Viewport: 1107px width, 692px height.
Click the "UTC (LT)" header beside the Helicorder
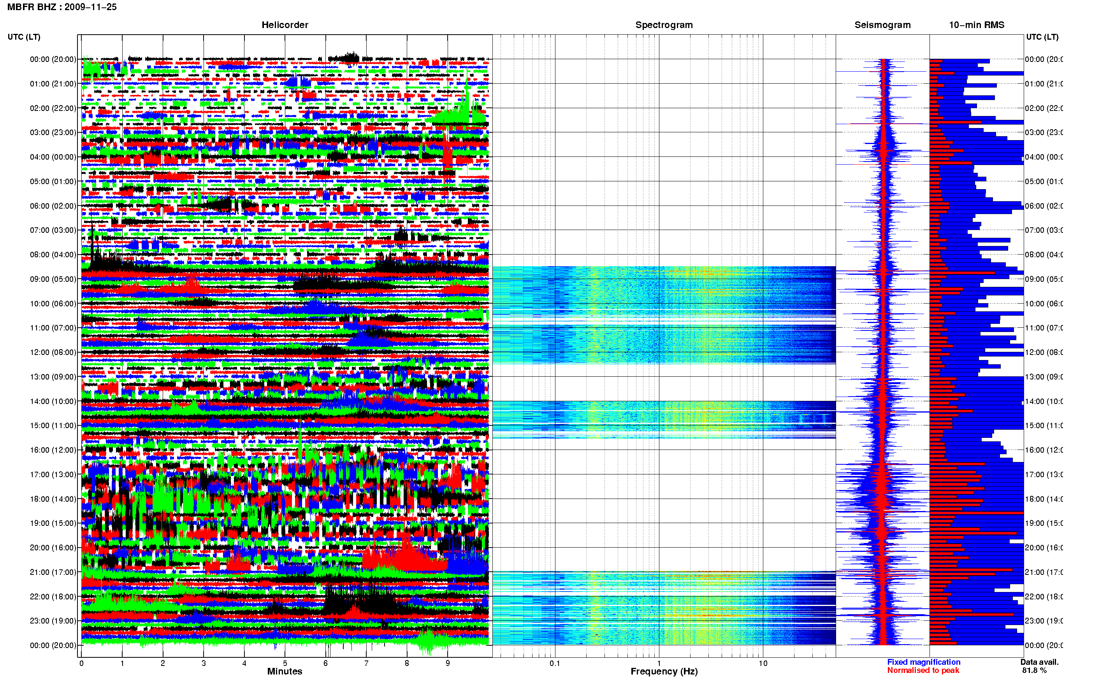click(24, 37)
